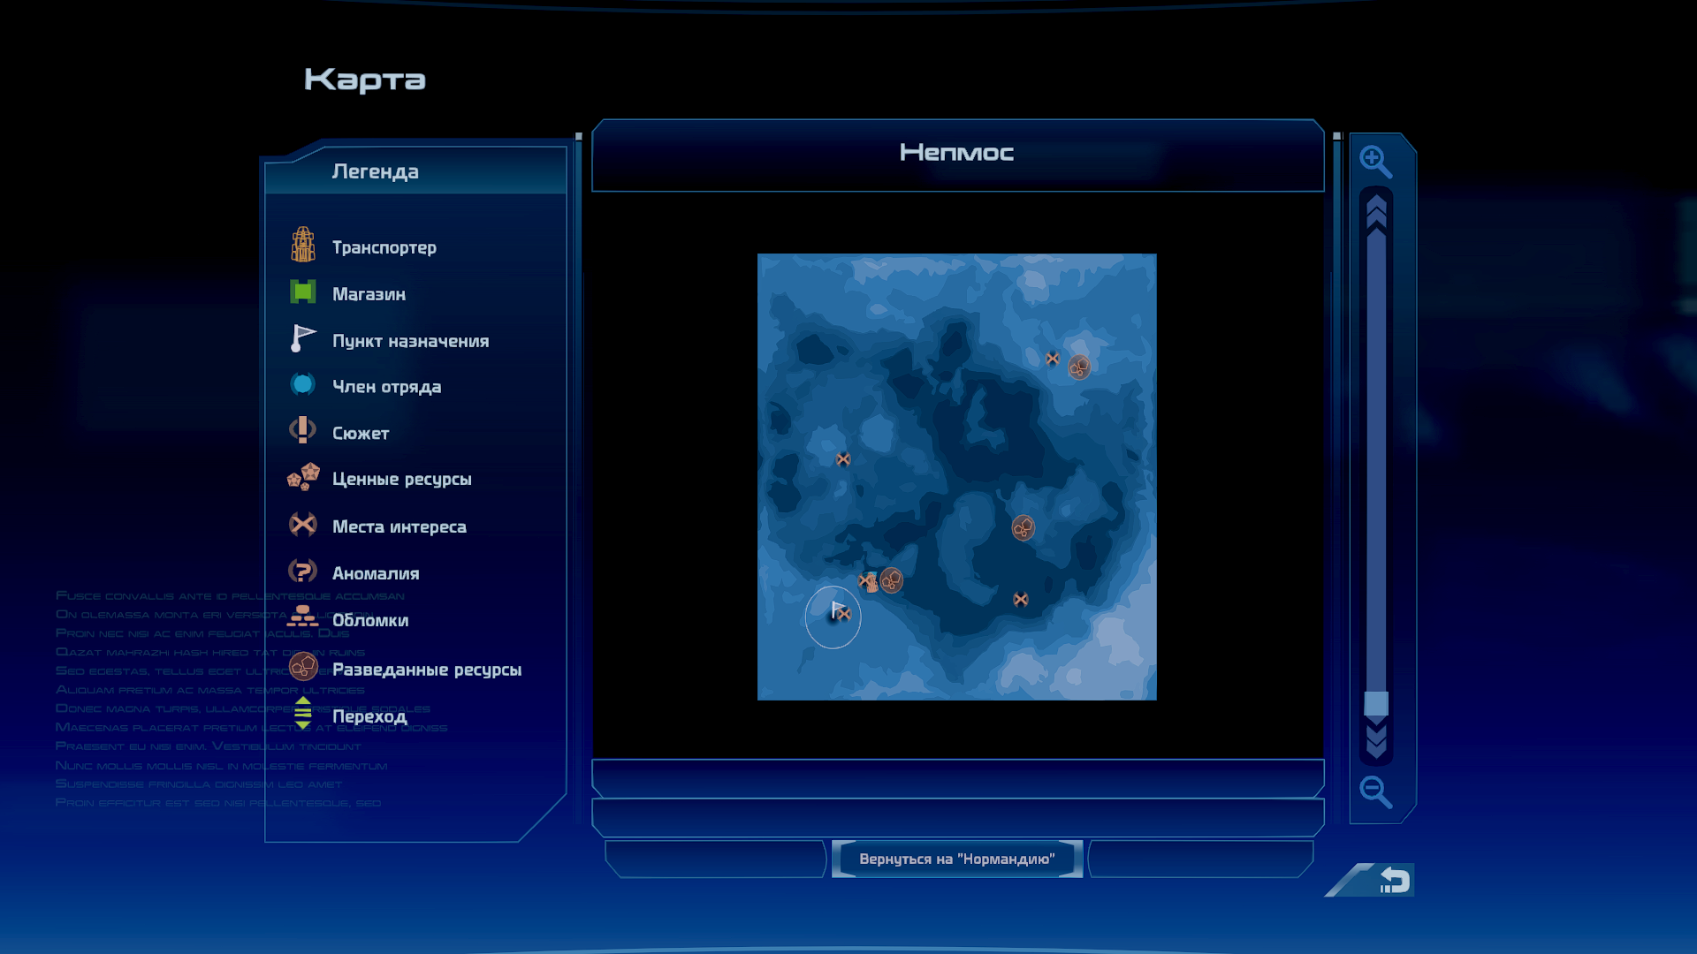
Task: Click Транспортер vehicle icon in legend
Action: click(303, 245)
